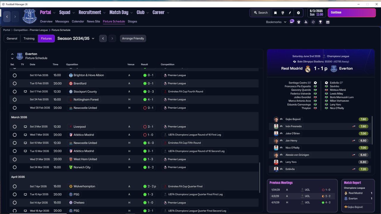Screen dimensions: 381x214
Task: Click the player ratings list scrollbar
Action: [372, 130]
